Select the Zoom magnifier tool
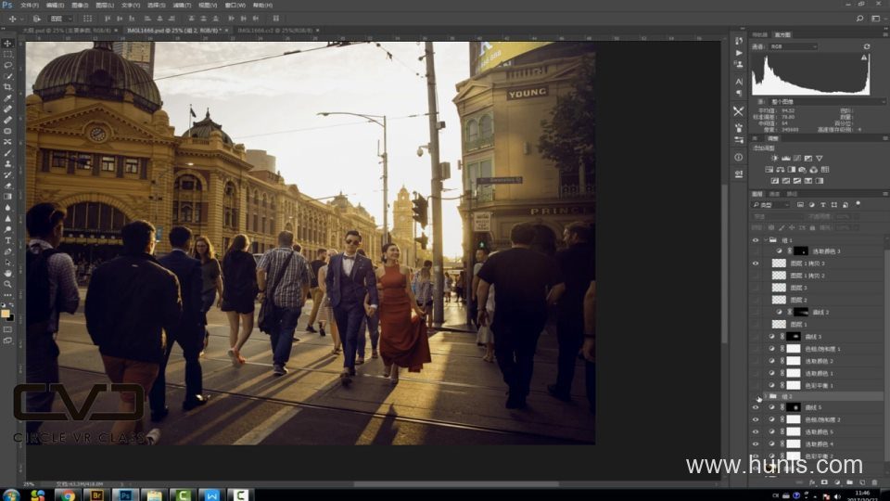 pyautogui.click(x=7, y=284)
